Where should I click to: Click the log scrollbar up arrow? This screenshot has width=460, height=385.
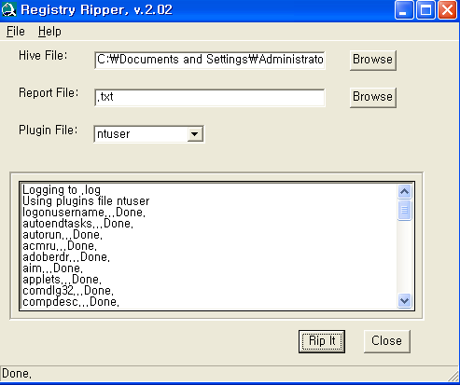pos(404,192)
